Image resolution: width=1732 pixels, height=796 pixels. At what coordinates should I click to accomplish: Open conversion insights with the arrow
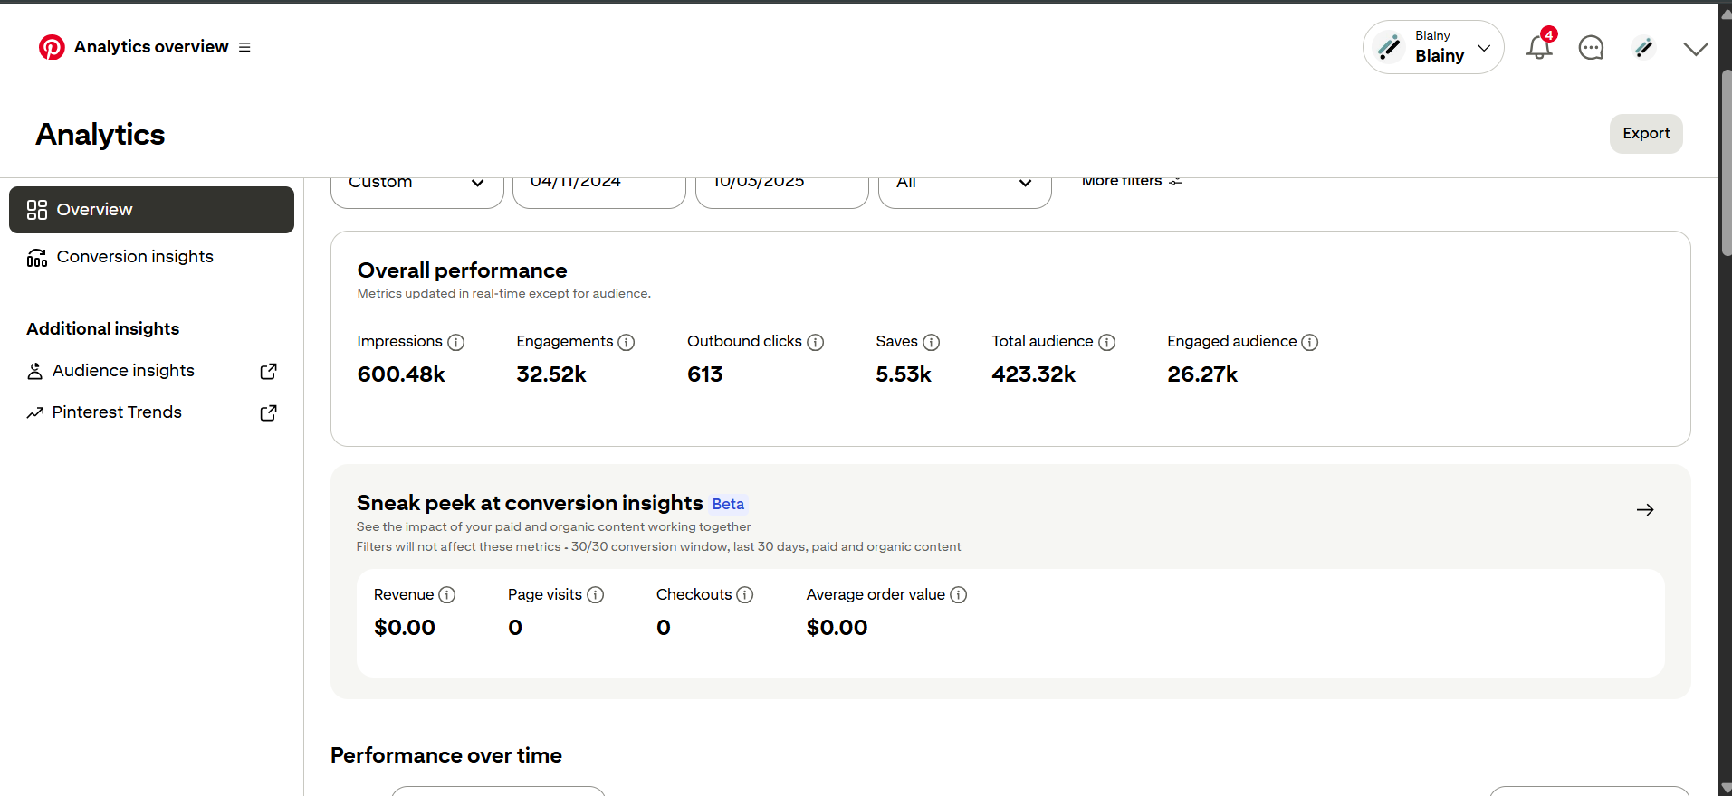click(x=1645, y=510)
